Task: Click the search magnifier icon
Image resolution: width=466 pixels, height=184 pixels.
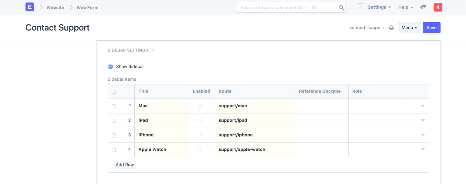Action: (x=341, y=7)
